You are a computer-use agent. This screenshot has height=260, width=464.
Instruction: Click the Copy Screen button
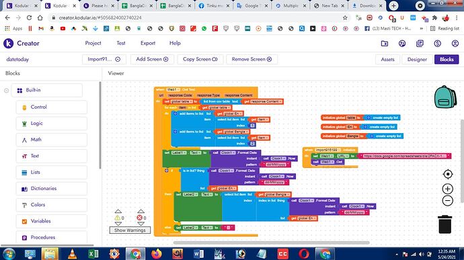point(200,59)
